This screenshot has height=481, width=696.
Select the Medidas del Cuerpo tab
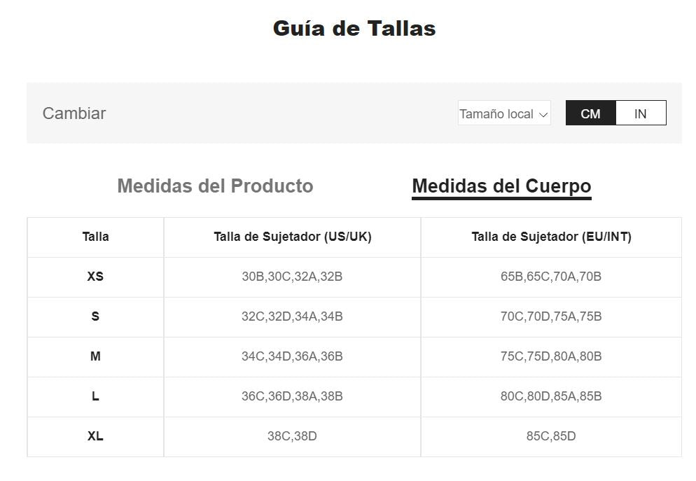501,186
